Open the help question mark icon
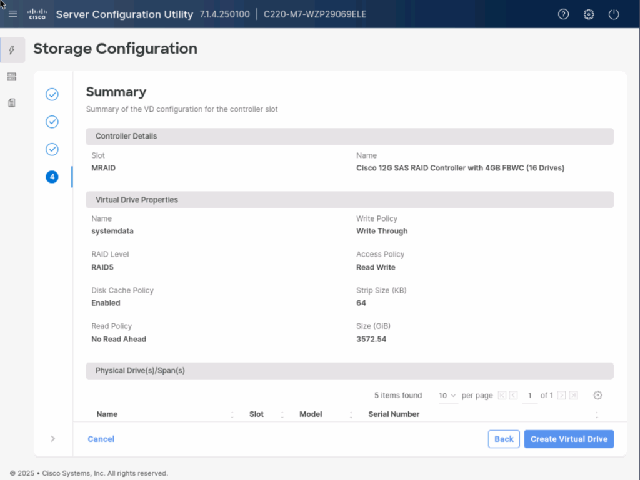Screen dimensions: 640x480 (x=563, y=14)
